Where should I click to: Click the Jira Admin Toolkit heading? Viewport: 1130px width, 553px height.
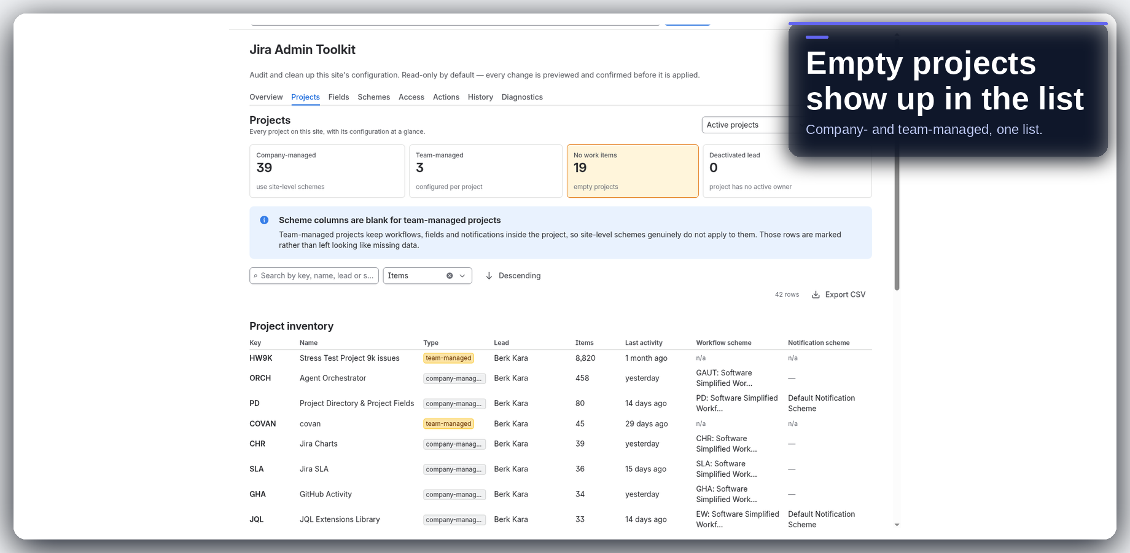point(302,50)
